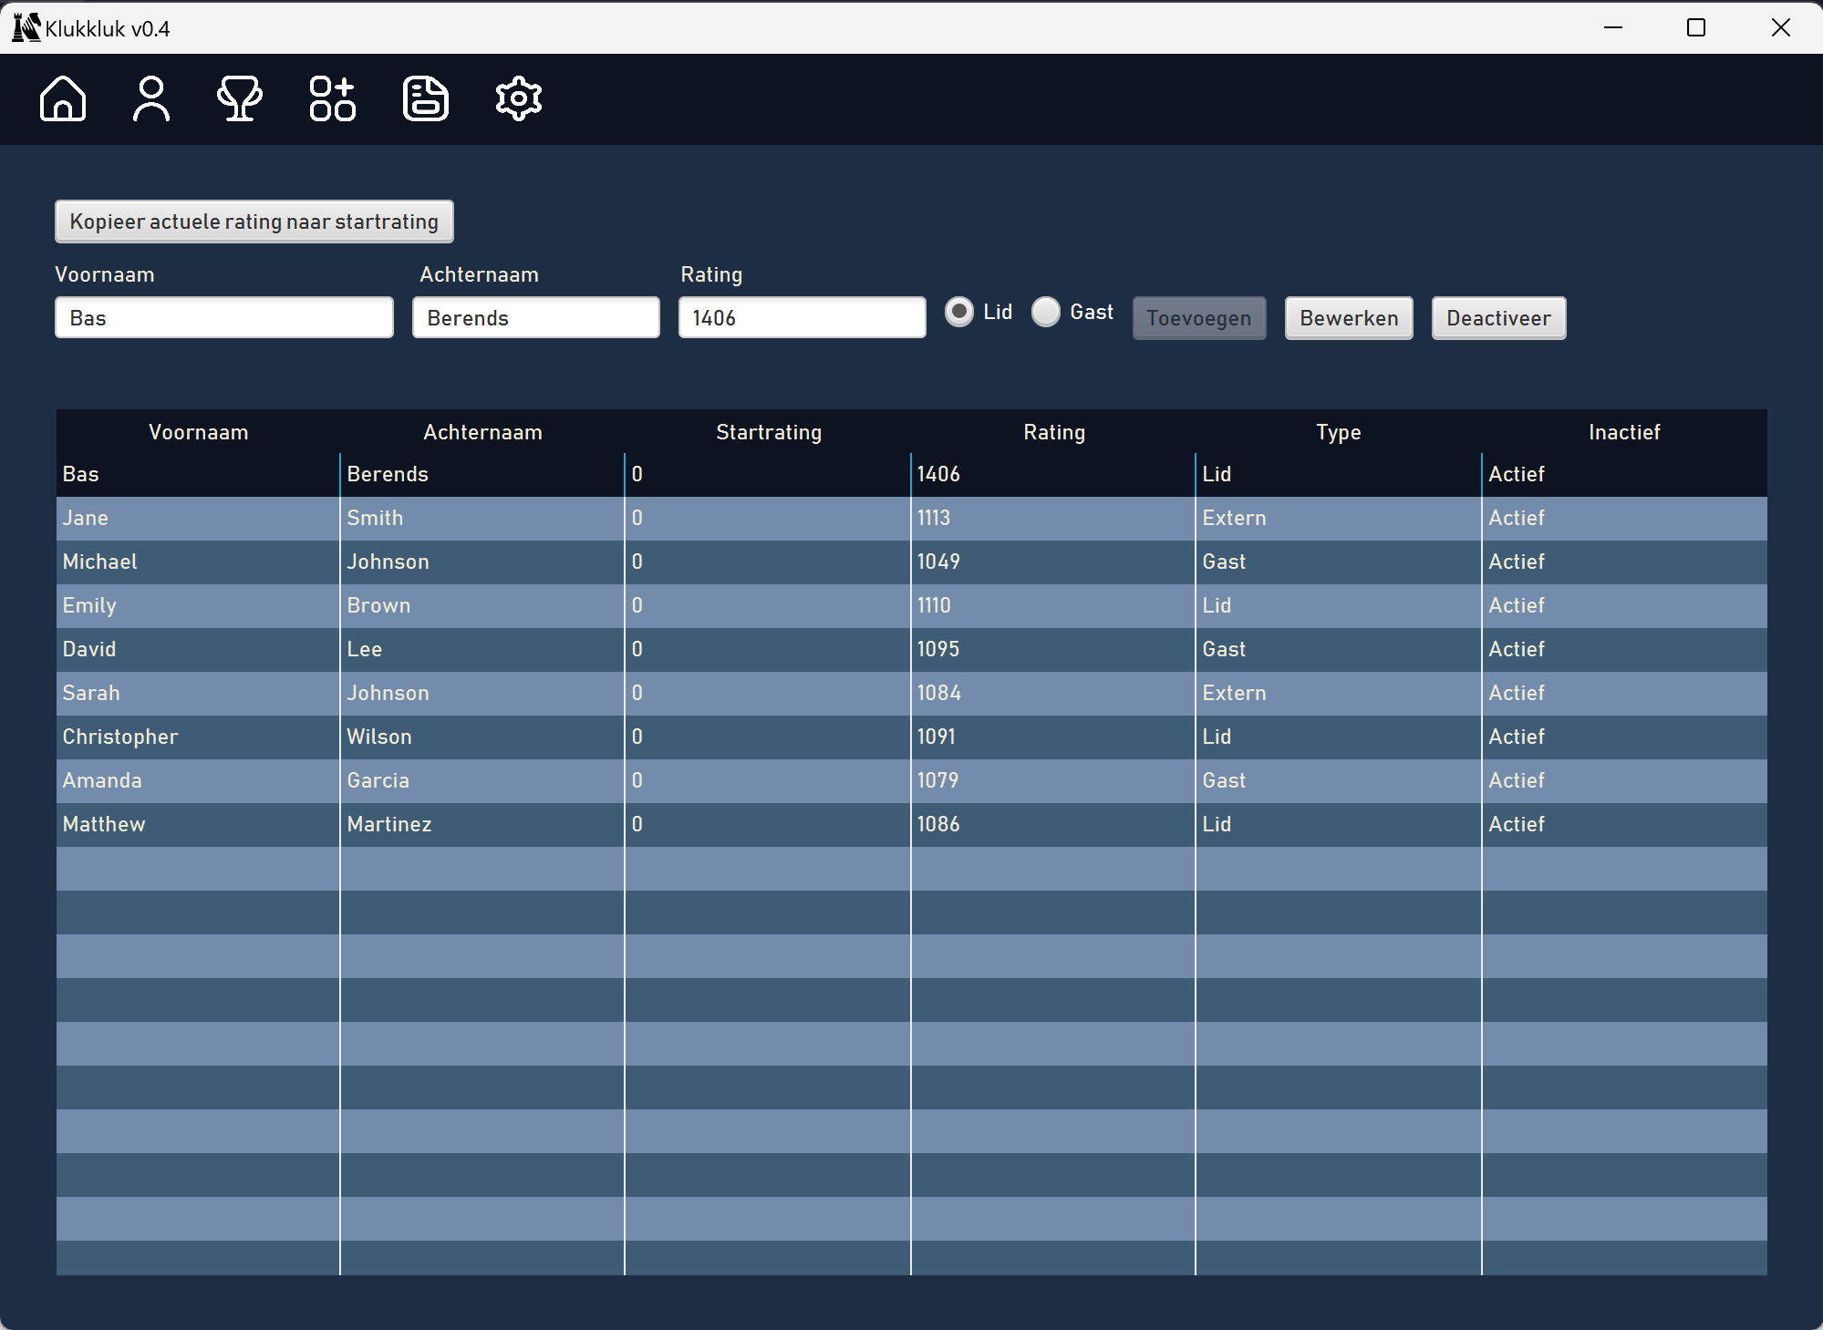Click the Lee cell
This screenshot has width=1823, height=1330.
point(482,649)
